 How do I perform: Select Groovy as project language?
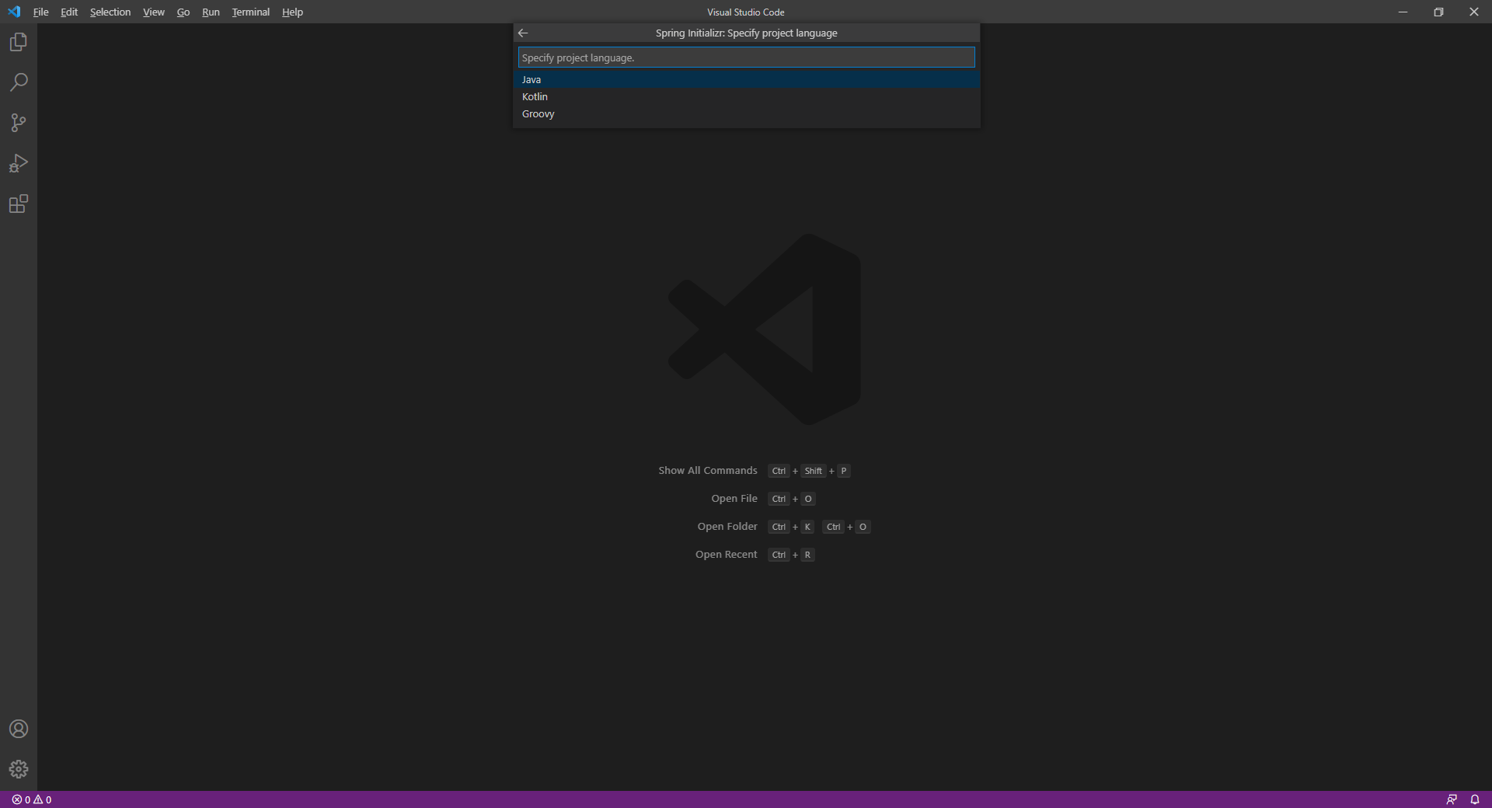point(746,113)
